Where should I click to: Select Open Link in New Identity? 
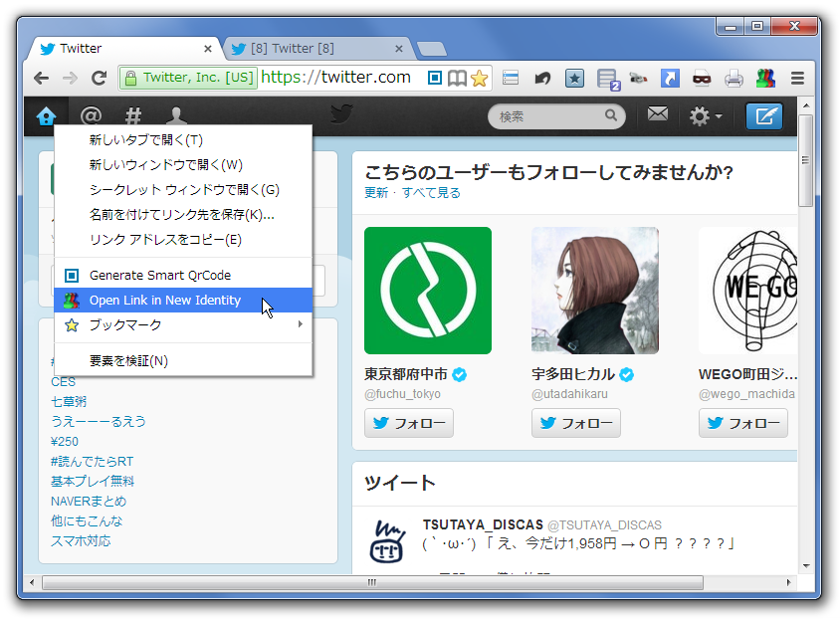(183, 301)
